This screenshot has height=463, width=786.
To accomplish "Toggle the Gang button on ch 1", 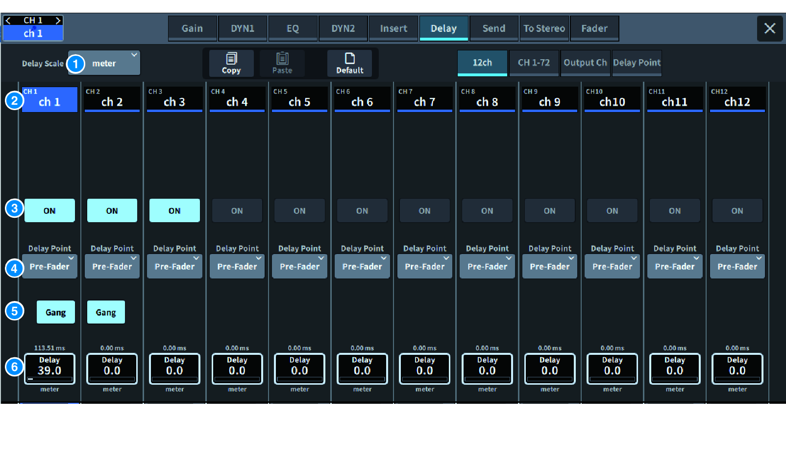I will [x=56, y=312].
